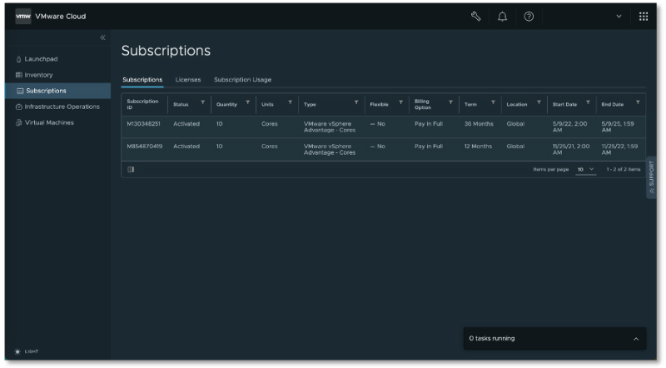Click the 36 Months term cell

click(479, 124)
